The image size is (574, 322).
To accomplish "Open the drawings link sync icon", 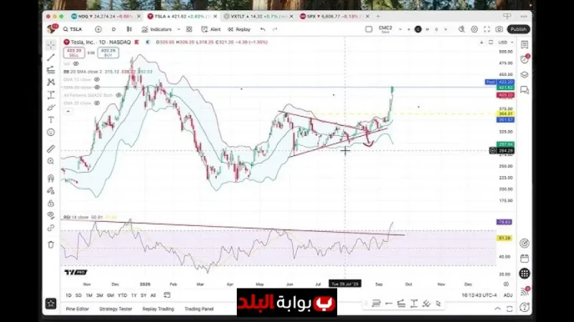I will [51, 228].
